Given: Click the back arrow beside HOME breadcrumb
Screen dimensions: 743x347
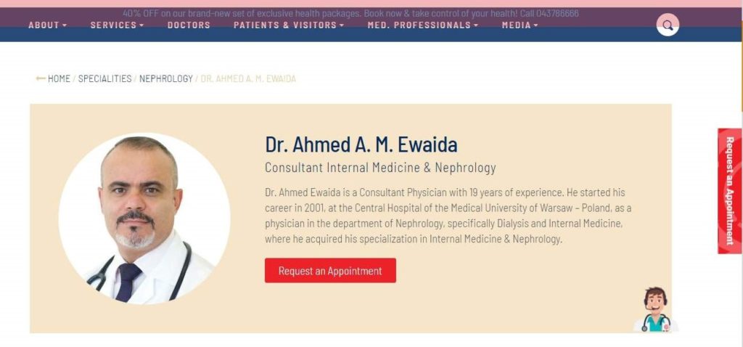Looking at the screenshot, I should pyautogui.click(x=41, y=78).
